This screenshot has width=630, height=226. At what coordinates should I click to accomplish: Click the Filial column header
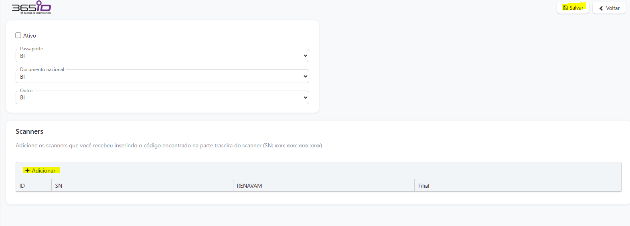[423, 186]
